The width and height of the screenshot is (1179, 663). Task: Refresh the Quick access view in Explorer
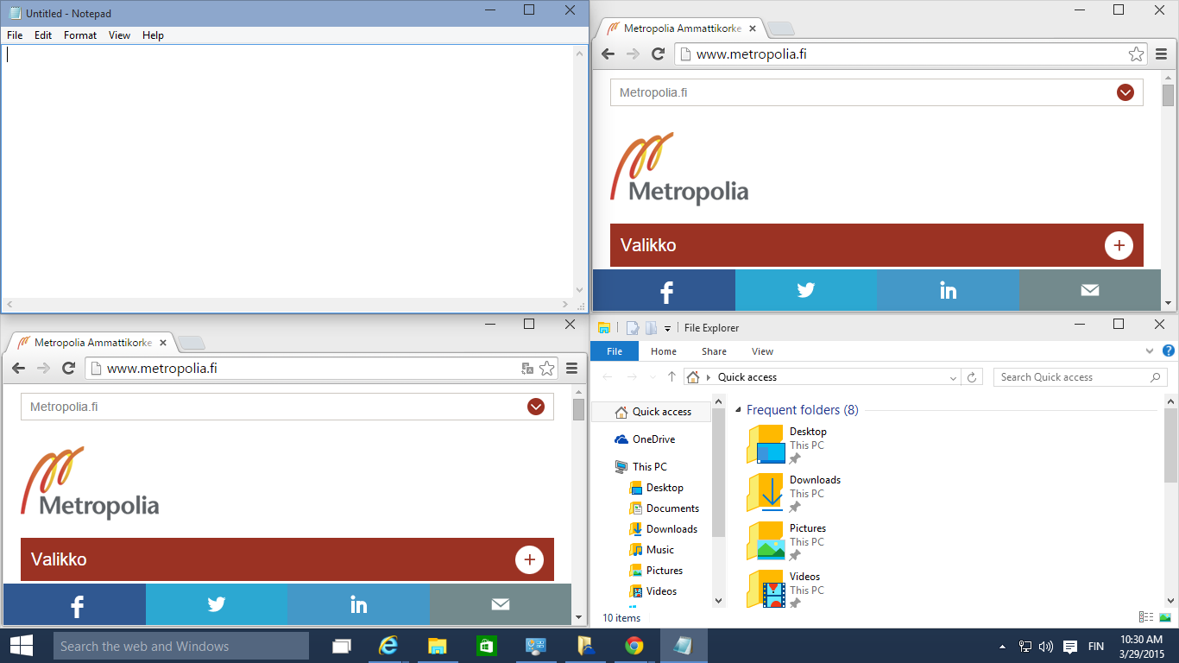coord(972,377)
